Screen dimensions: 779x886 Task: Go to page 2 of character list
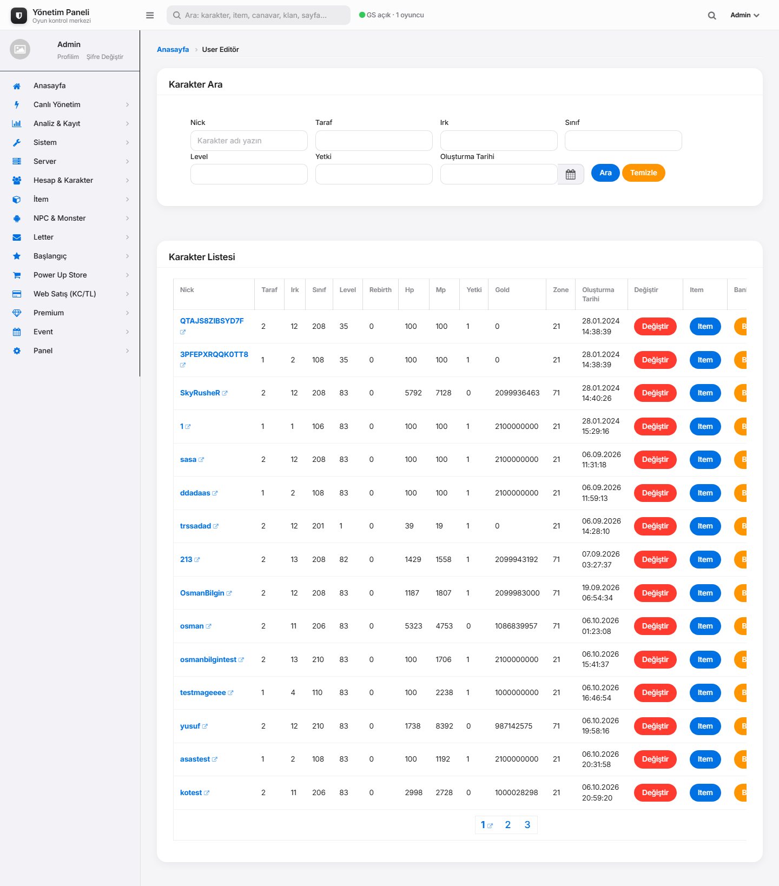point(508,825)
